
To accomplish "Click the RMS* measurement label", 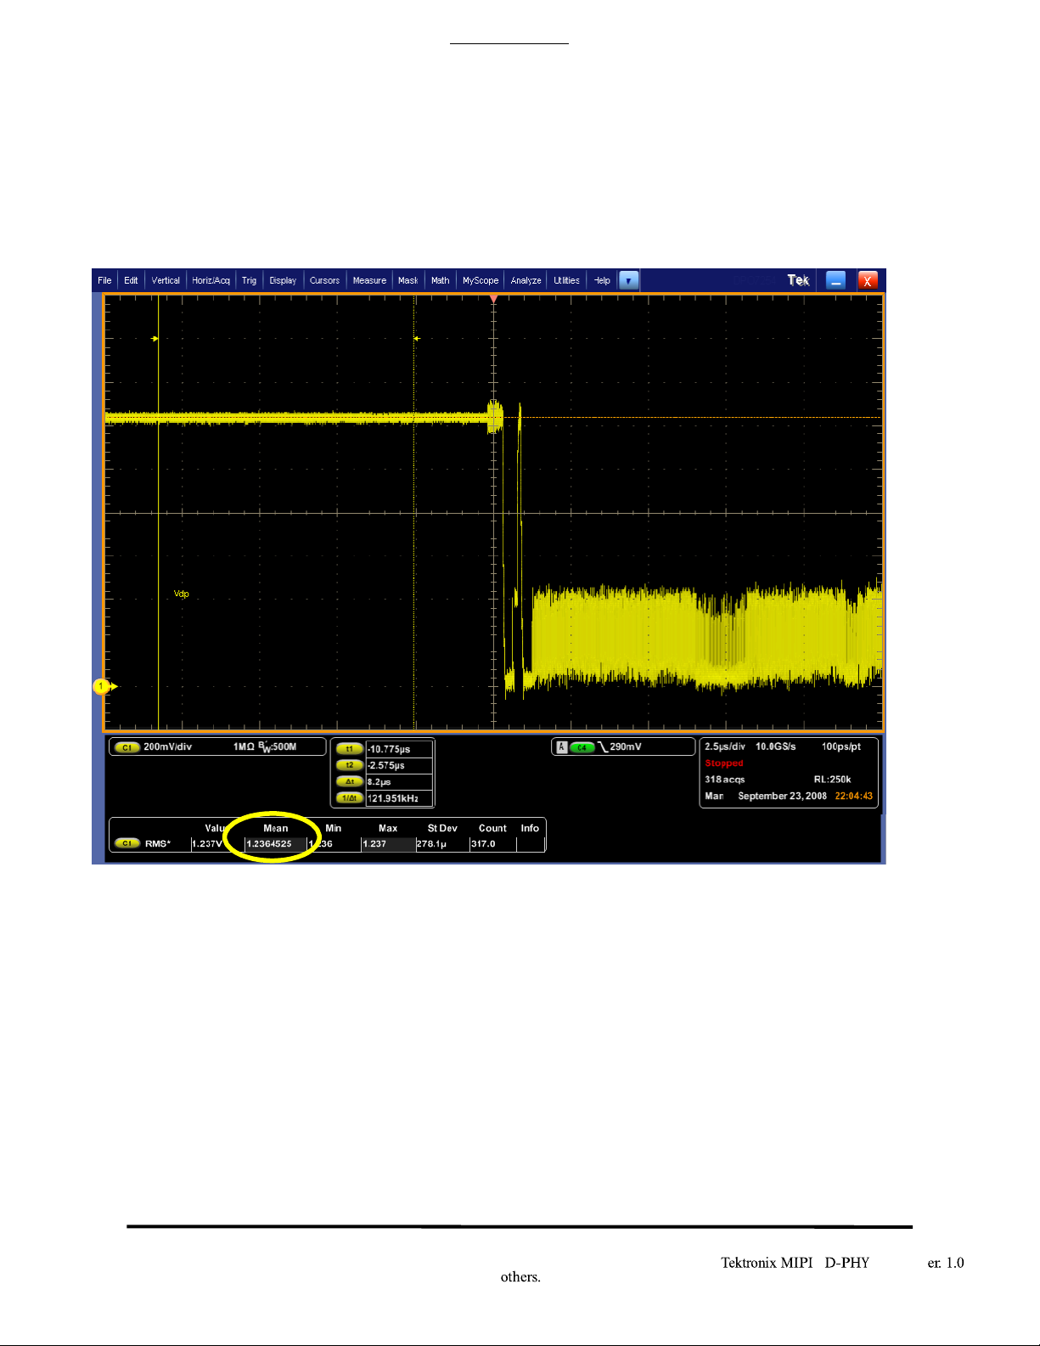I will point(158,844).
